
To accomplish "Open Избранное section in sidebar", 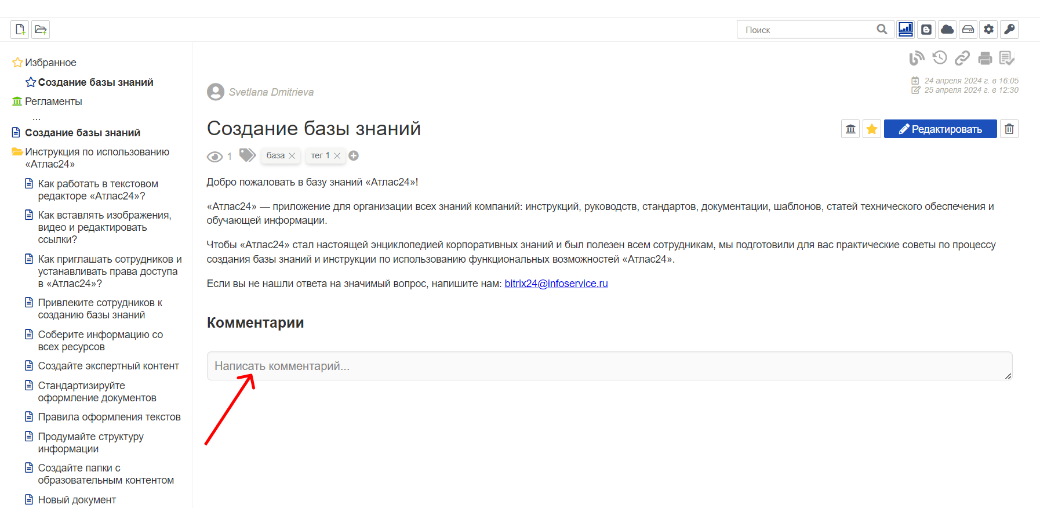I will (50, 63).
